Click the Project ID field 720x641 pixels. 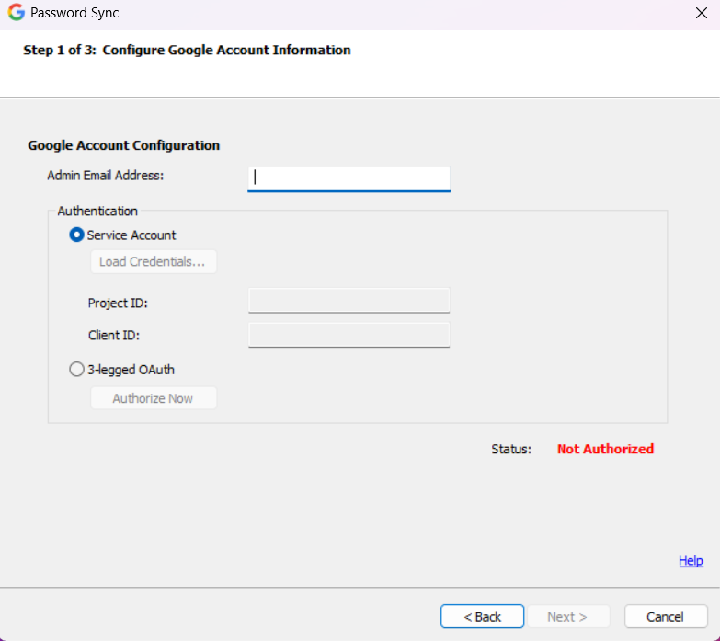point(349,301)
